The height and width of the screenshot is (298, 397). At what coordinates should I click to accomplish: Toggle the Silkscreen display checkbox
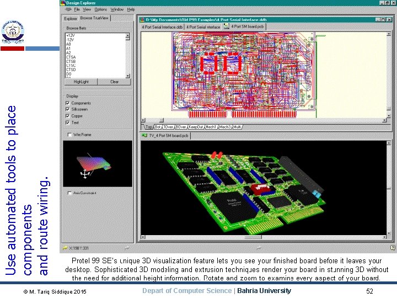coord(68,109)
